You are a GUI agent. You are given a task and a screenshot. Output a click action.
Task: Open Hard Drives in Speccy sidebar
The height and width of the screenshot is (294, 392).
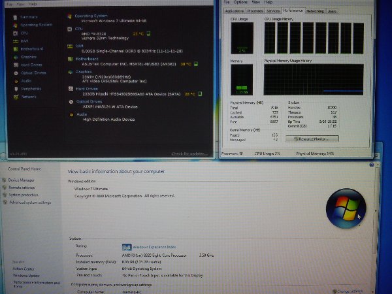click(x=31, y=65)
